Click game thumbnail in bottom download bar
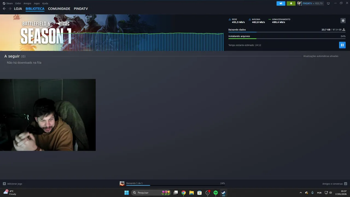The height and width of the screenshot is (197, 350). pos(122,184)
